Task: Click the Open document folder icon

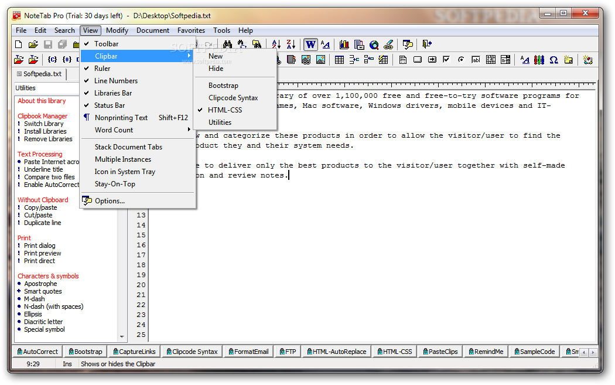Action: coord(33,45)
